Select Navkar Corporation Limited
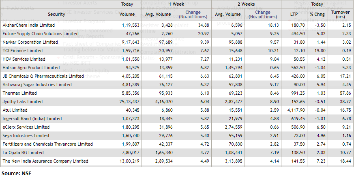This screenshot has width=354, height=178. [30, 42]
